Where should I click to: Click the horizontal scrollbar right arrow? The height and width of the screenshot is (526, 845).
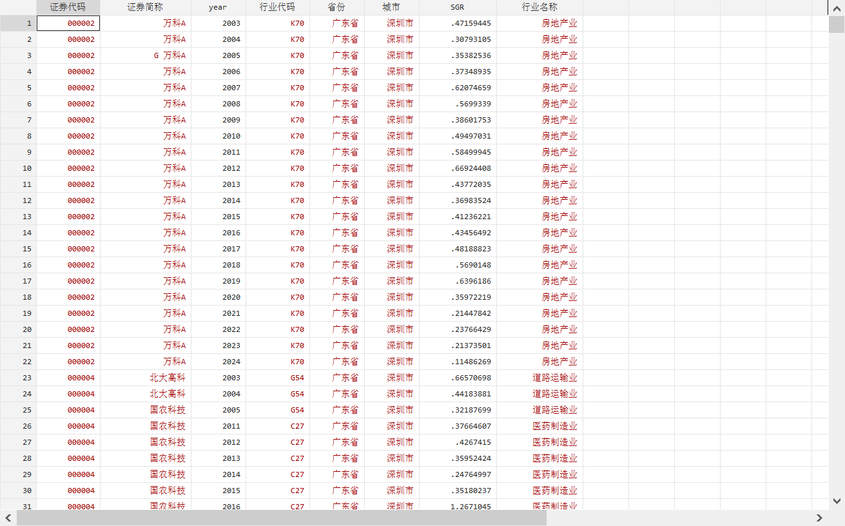click(x=820, y=518)
